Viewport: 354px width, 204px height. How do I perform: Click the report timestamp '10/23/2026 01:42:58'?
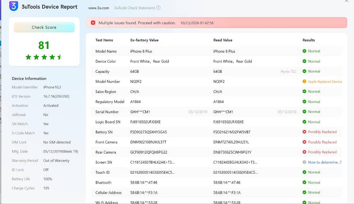[x=197, y=23]
